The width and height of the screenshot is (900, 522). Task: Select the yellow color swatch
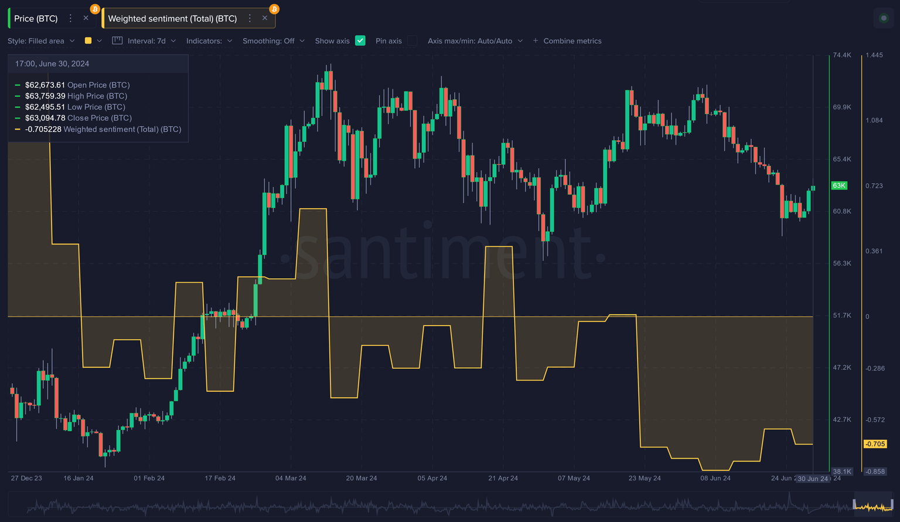pos(87,40)
